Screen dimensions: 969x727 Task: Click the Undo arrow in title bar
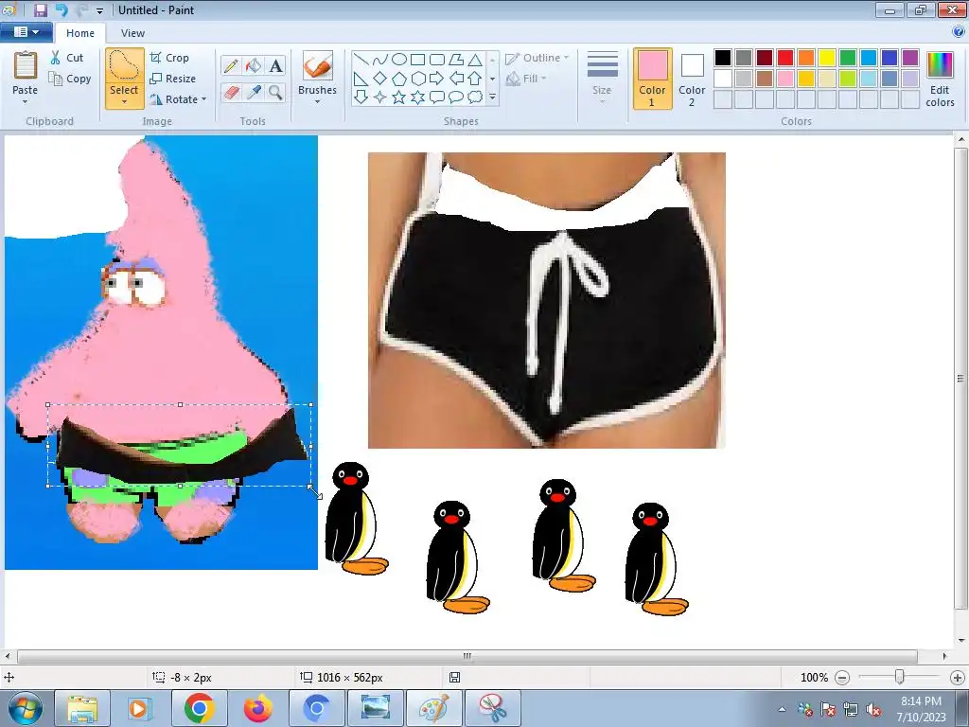[62, 9]
